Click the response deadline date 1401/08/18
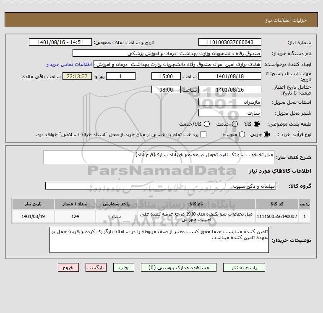323x313 pixels. coord(230,76)
